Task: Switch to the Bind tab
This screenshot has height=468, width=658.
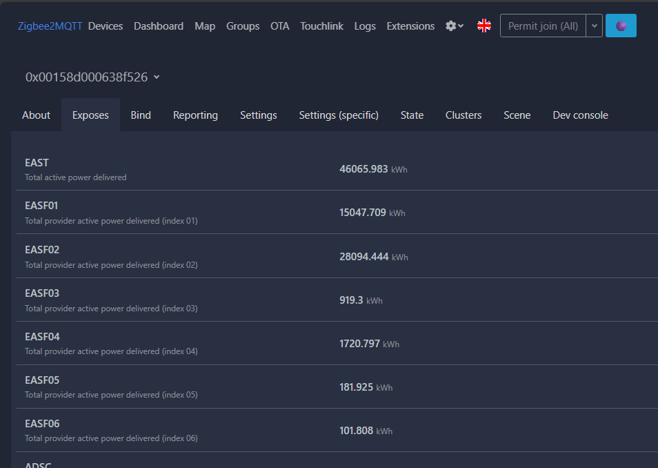Action: (x=141, y=115)
